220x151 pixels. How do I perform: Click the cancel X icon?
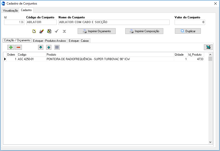(64, 31)
